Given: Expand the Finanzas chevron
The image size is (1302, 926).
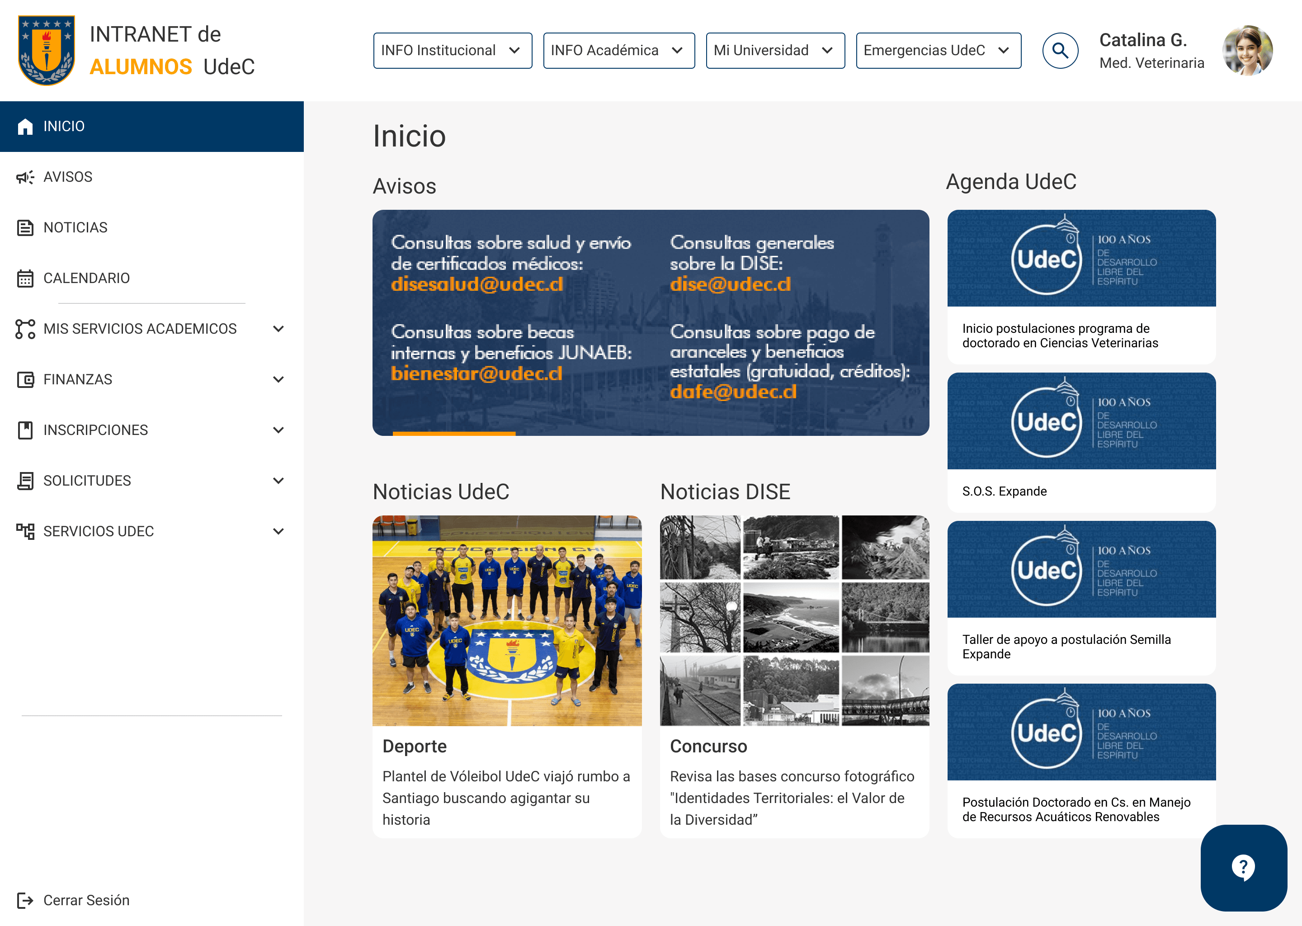Looking at the screenshot, I should click(278, 380).
